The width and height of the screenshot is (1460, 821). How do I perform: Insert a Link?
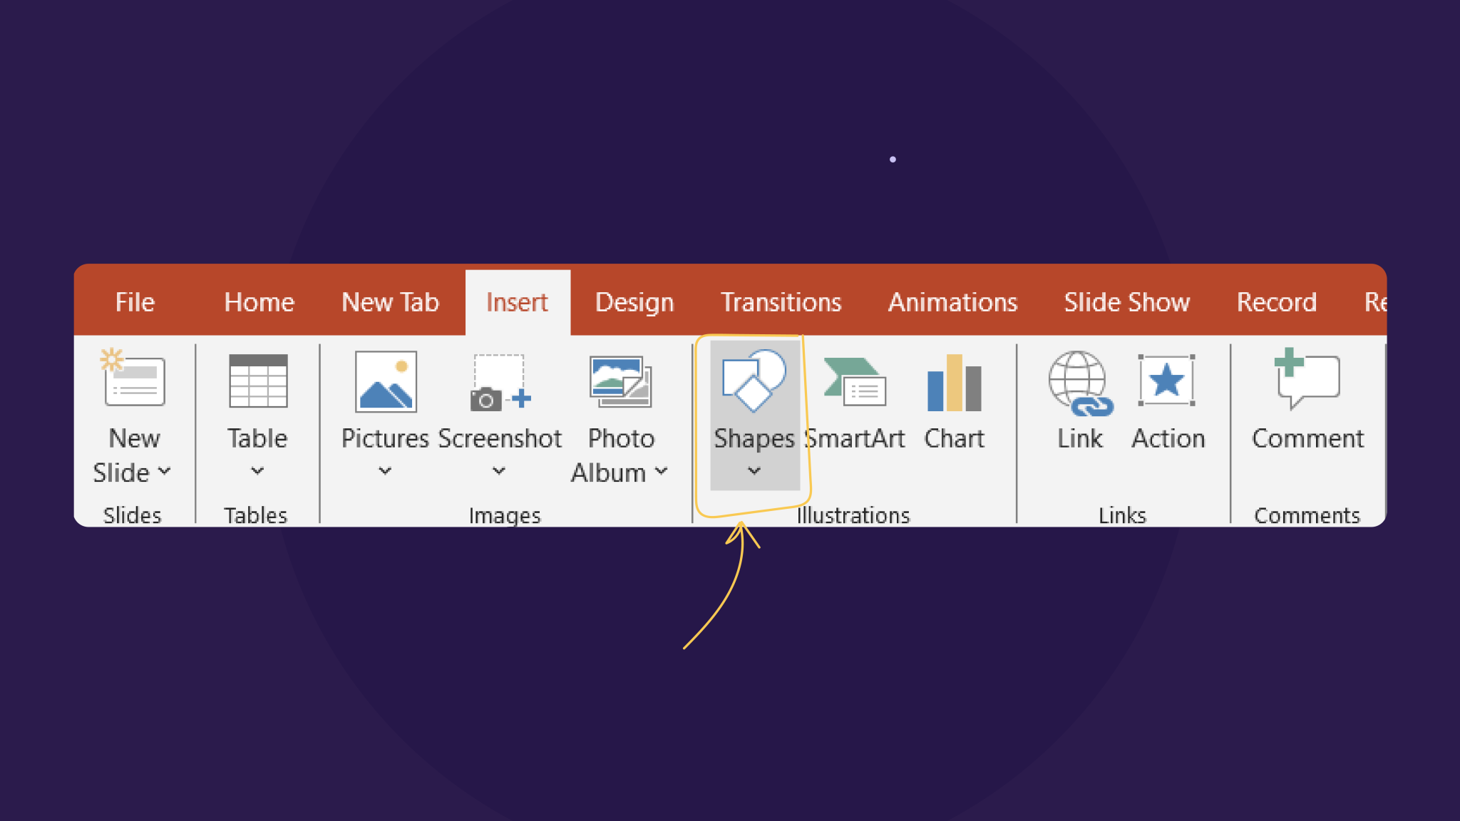[1079, 396]
